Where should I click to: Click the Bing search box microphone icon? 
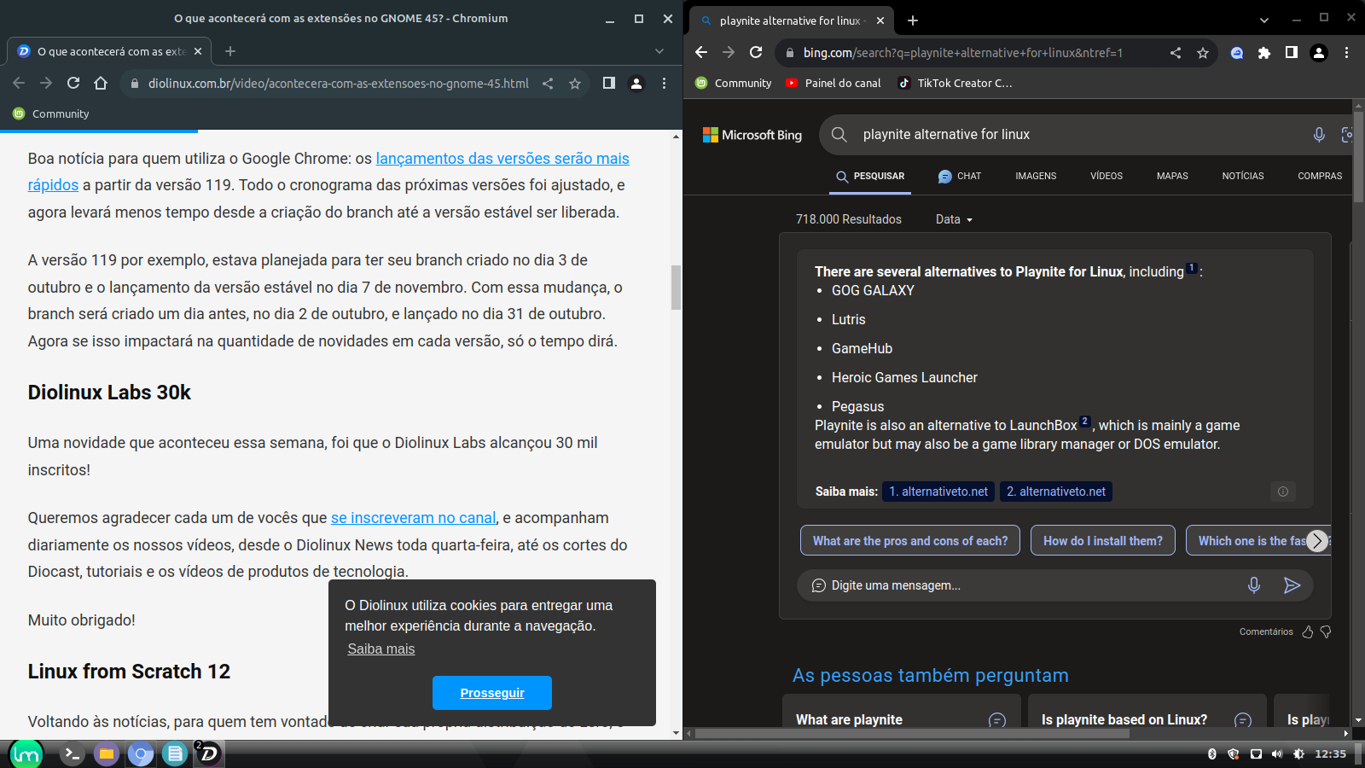point(1319,135)
